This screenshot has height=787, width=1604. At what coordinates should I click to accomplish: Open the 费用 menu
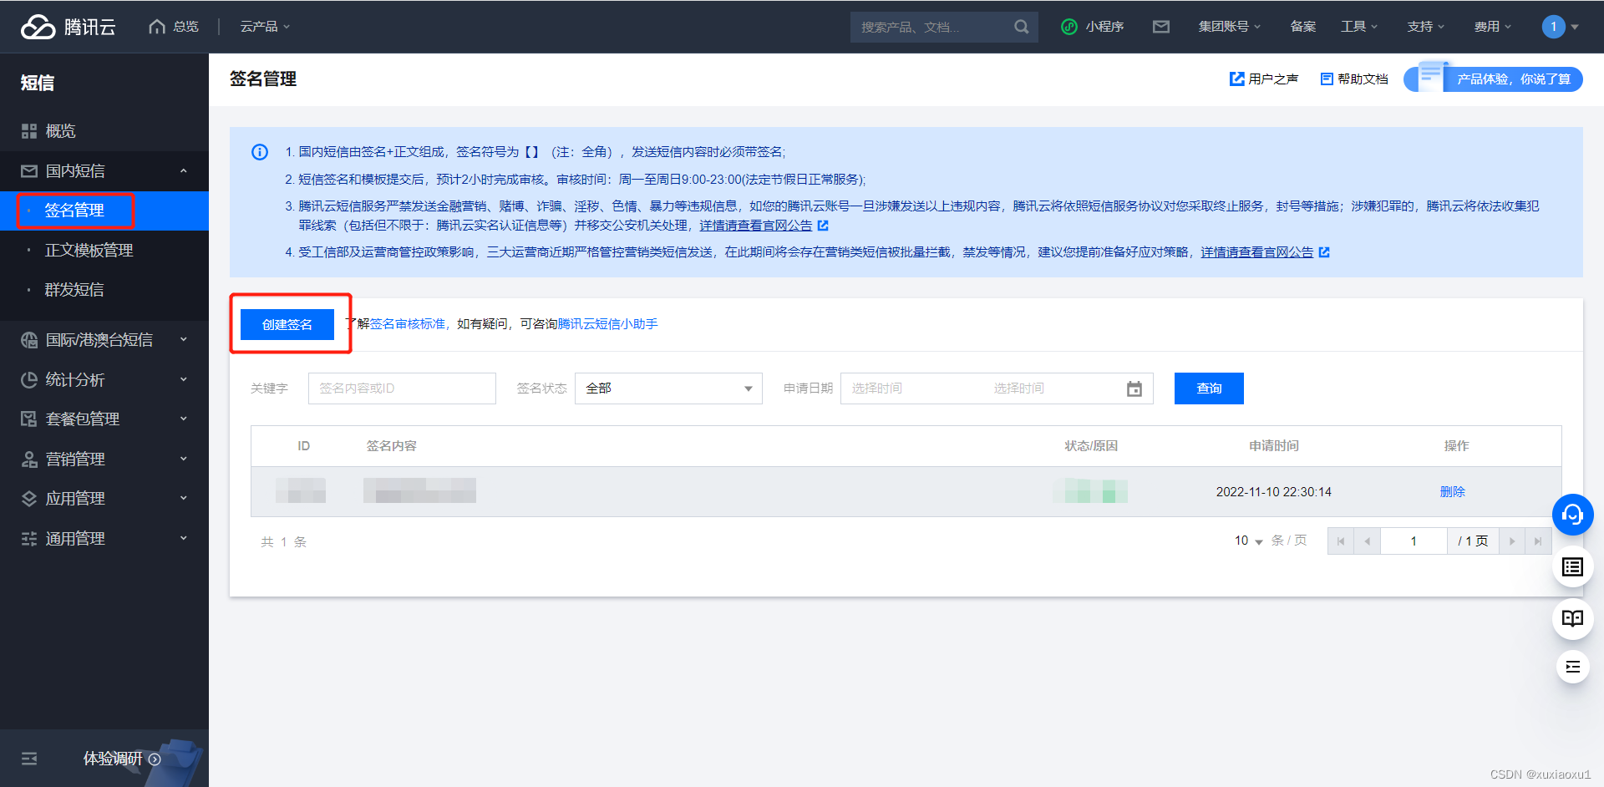point(1493,27)
